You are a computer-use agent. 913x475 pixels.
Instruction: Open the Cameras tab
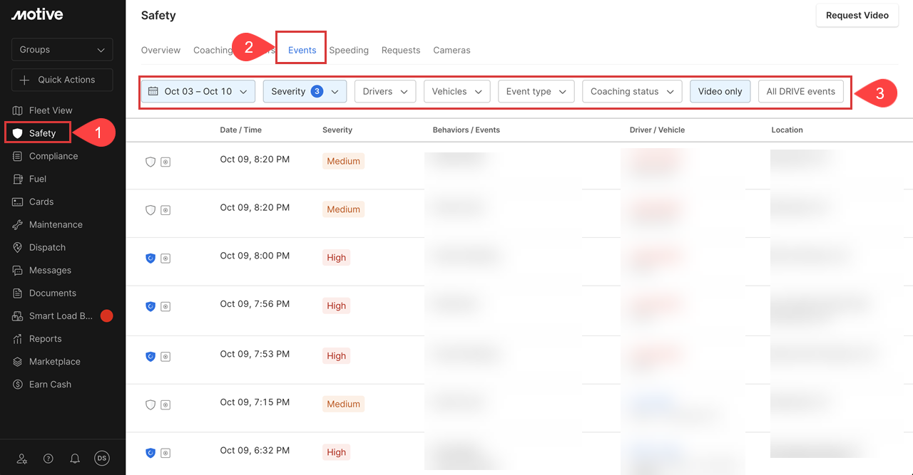point(452,50)
